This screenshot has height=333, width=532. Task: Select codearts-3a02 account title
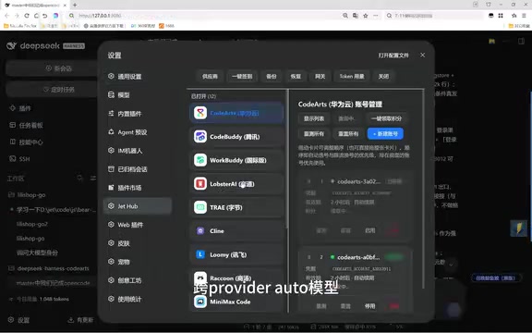[358, 181]
